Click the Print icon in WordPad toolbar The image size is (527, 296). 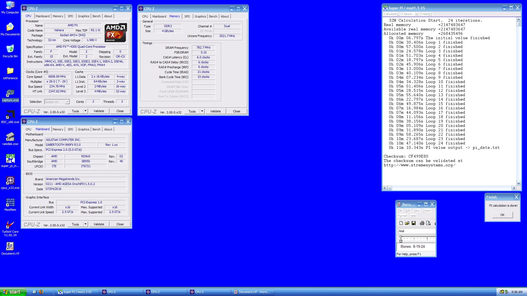(422, 223)
